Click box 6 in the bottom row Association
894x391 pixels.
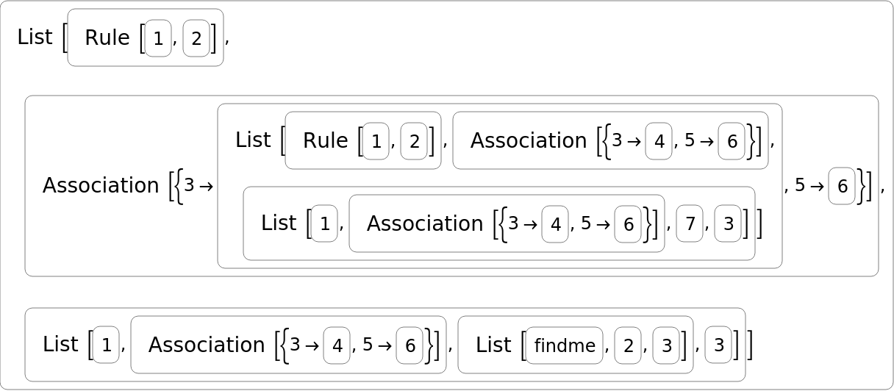click(410, 345)
